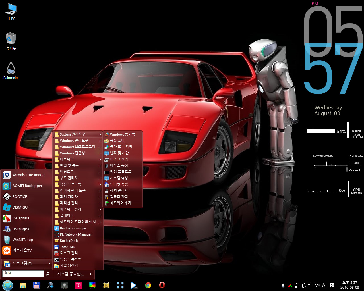Expand the 버닝도구 folder submenu
The height and width of the screenshot is (291, 364).
click(x=78, y=172)
